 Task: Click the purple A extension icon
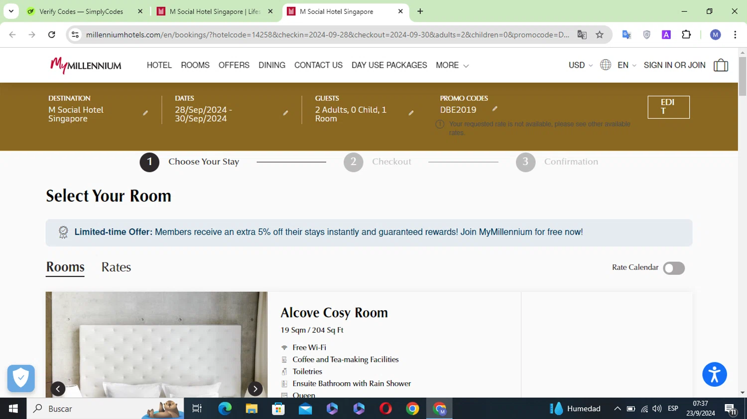click(666, 35)
